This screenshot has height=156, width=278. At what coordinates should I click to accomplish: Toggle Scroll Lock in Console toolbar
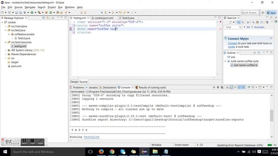coord(232,88)
